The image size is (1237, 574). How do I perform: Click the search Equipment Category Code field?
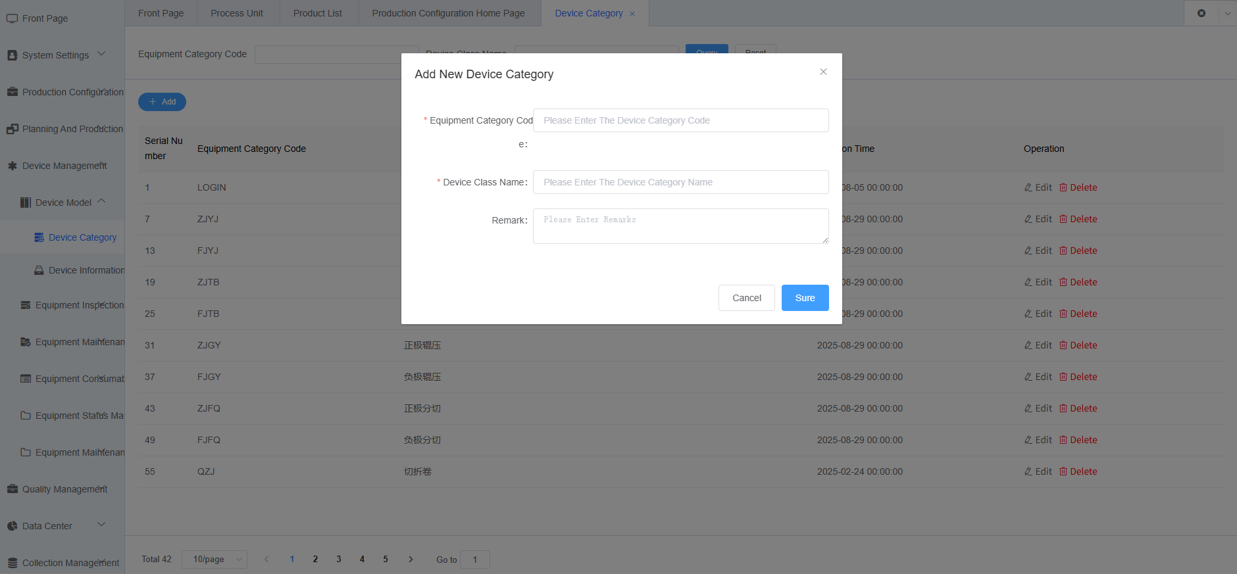(x=336, y=55)
